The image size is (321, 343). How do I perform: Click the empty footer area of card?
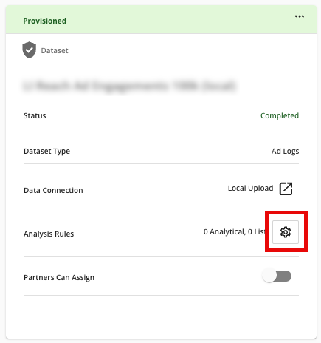(x=161, y=320)
